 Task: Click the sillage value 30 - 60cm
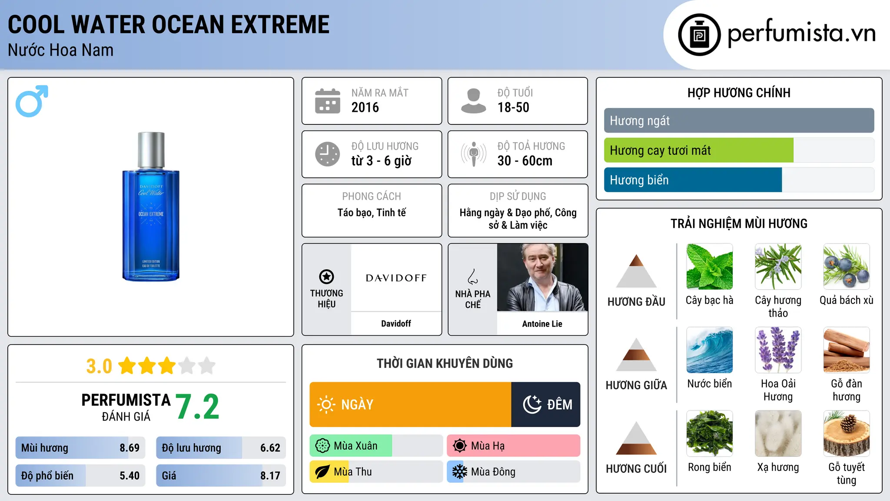525,161
